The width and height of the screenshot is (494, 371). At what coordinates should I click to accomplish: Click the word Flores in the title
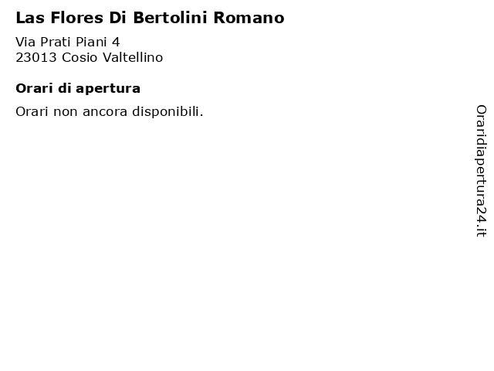(x=77, y=18)
